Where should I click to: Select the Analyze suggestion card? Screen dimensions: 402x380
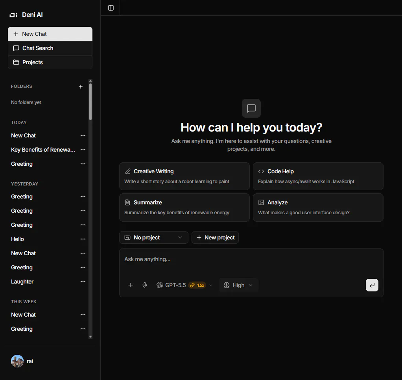318,208
